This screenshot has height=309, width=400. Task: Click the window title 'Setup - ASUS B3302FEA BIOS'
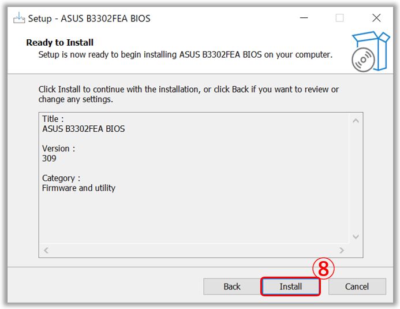pyautogui.click(x=89, y=18)
